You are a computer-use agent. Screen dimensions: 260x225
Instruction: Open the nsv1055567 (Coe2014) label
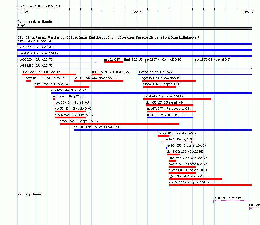[x=52, y=84]
